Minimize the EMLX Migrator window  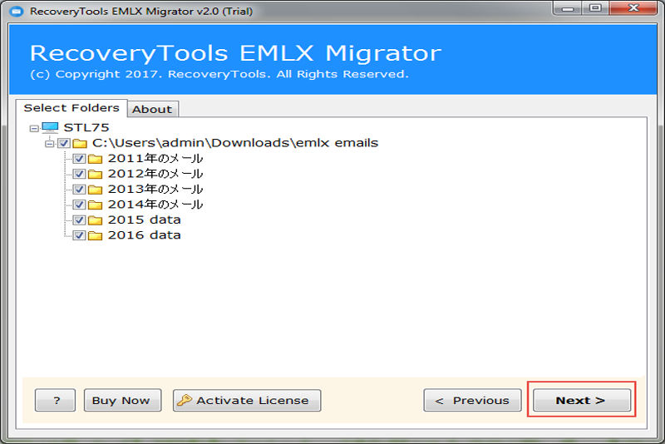click(568, 8)
